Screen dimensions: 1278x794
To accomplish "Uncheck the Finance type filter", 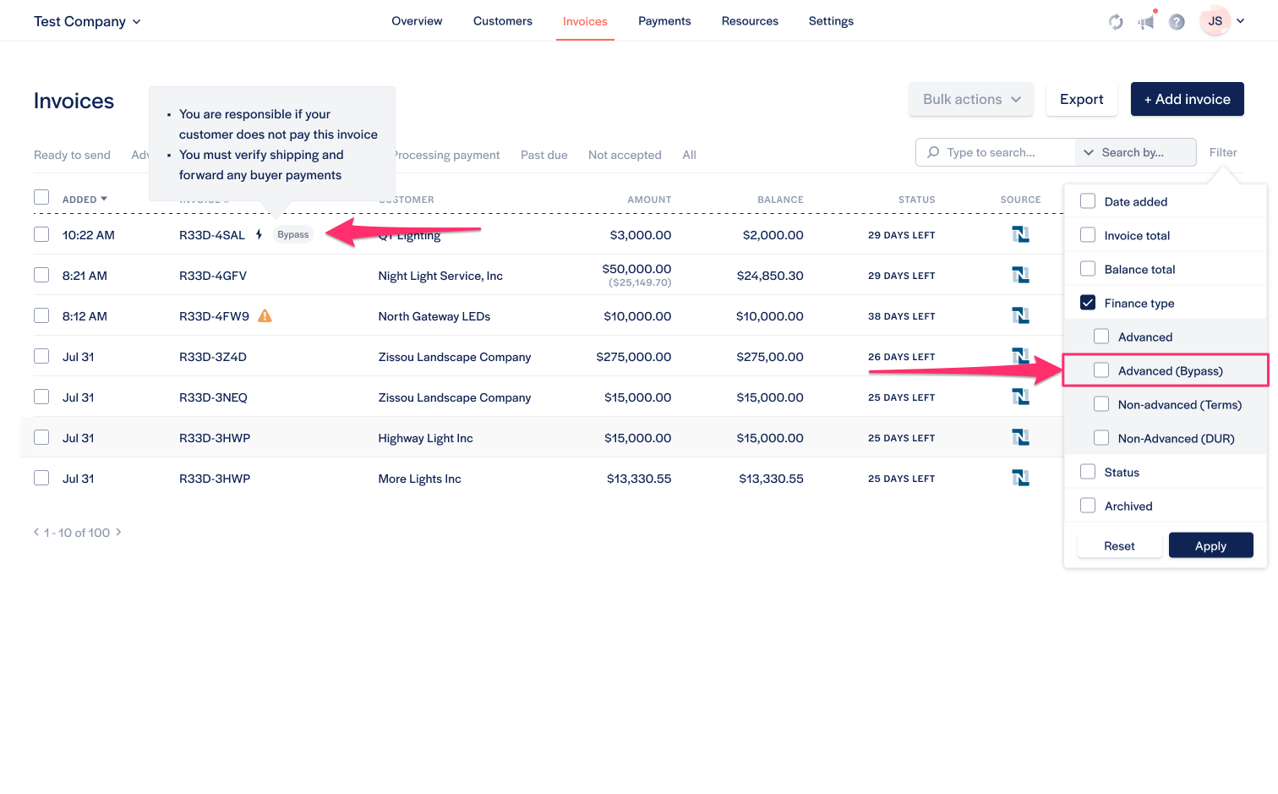I will [1088, 302].
